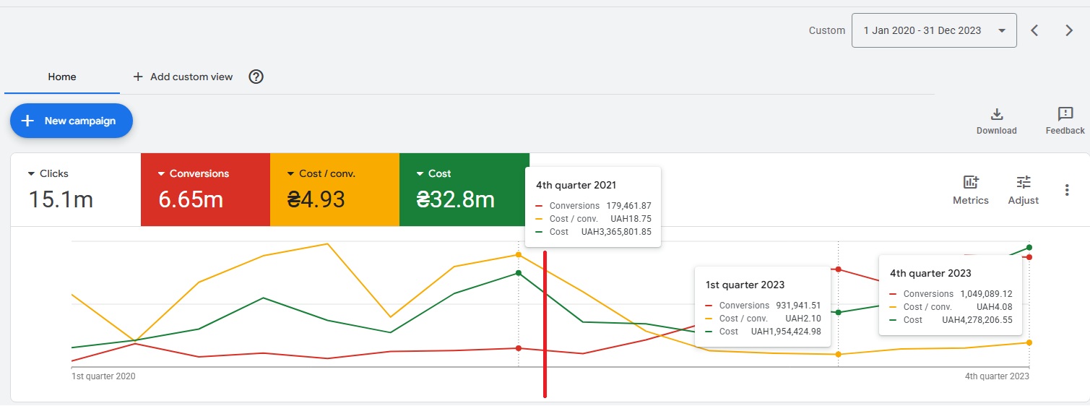Click the UAH18.75 cost per conversion value
1090x406 pixels.
[631, 218]
